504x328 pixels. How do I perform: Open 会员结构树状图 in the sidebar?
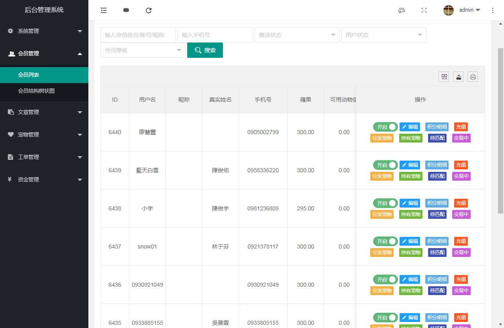[36, 91]
